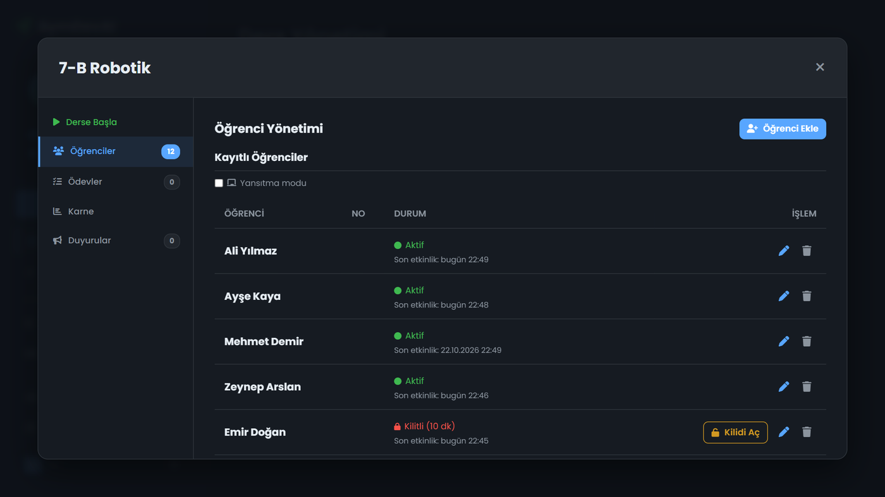
Task: Delete Ali Yılmaz using the trash icon
Action: [807, 251]
